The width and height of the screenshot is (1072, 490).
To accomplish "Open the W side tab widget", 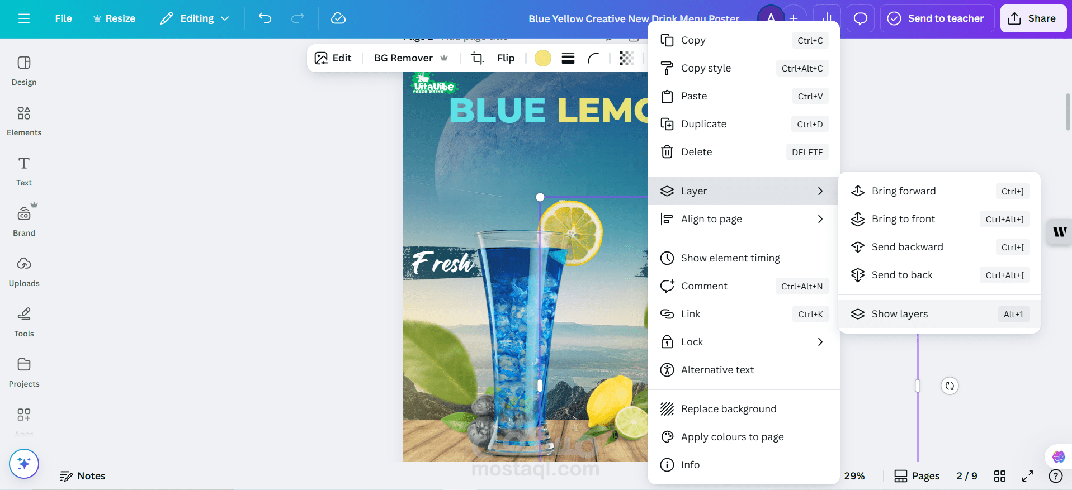I will 1060,232.
